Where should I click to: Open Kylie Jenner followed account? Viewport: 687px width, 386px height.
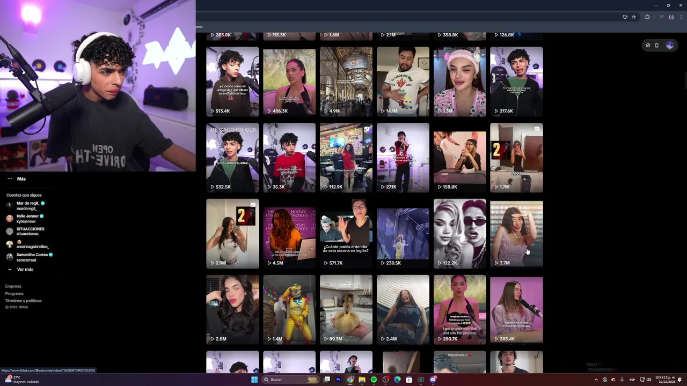click(x=25, y=218)
